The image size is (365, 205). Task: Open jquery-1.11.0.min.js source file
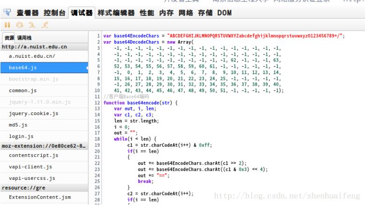pos(44,102)
